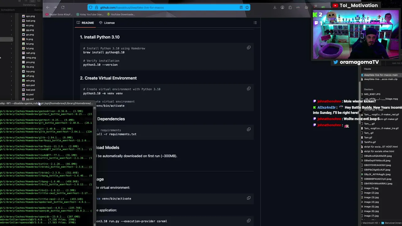The height and width of the screenshot is (226, 402).
Task: Select TamPro.gif in Finder list
Action: click(370, 142)
